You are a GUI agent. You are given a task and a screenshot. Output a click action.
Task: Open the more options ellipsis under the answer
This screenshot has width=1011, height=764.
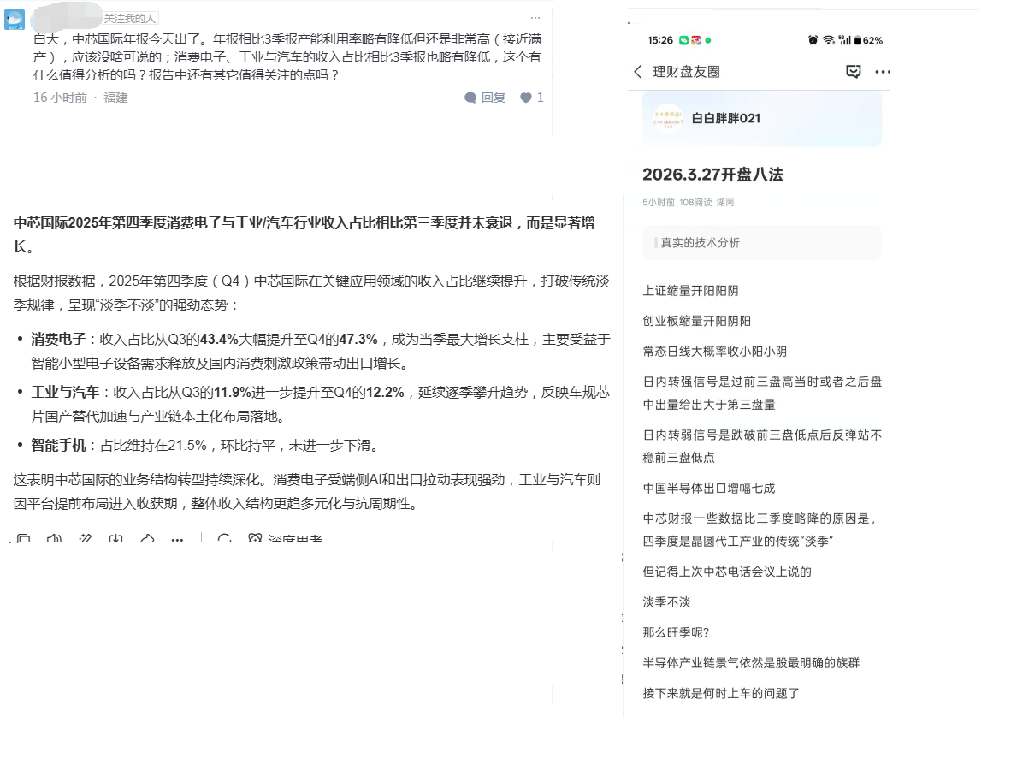click(177, 540)
